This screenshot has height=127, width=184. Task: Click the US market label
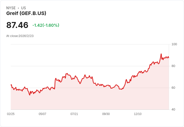coord(23,8)
